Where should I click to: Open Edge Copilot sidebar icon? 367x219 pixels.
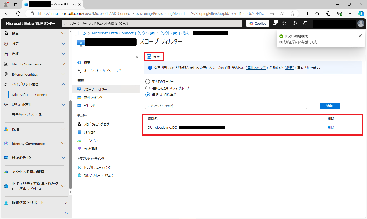click(x=361, y=13)
